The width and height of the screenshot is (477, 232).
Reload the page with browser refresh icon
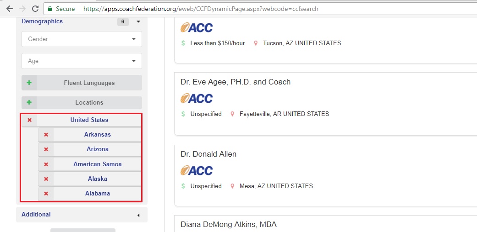coord(35,9)
